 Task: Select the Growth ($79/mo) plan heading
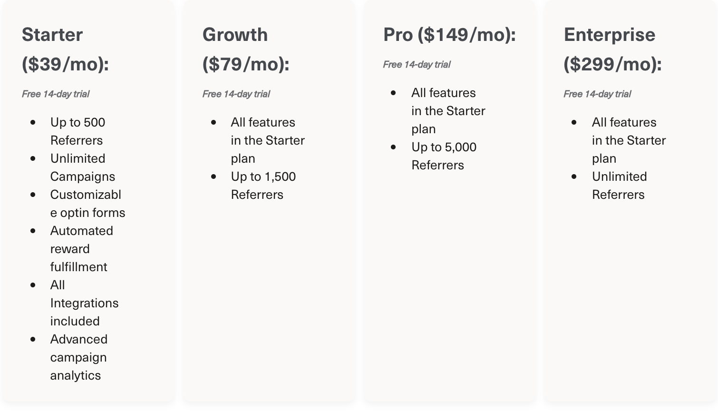(246, 49)
